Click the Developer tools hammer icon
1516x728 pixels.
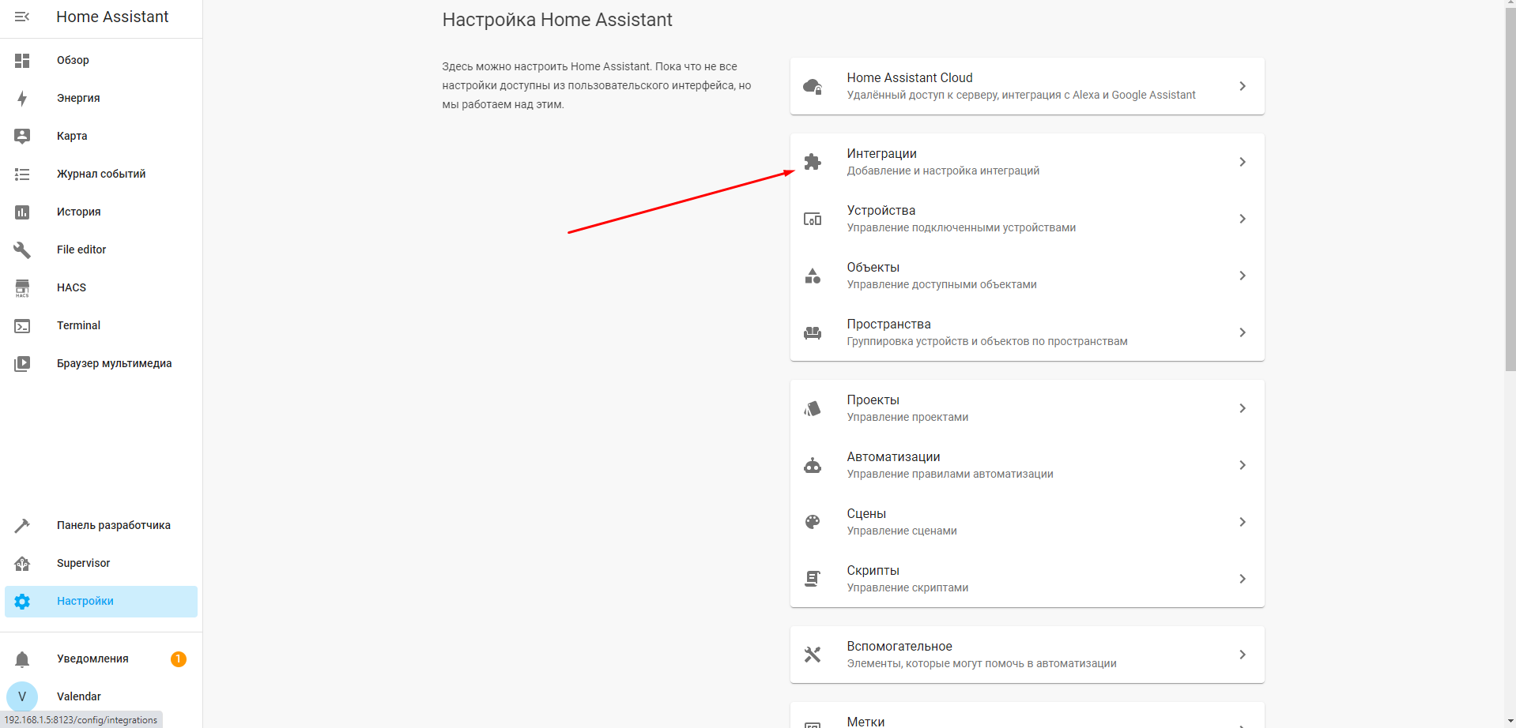pyautogui.click(x=22, y=525)
